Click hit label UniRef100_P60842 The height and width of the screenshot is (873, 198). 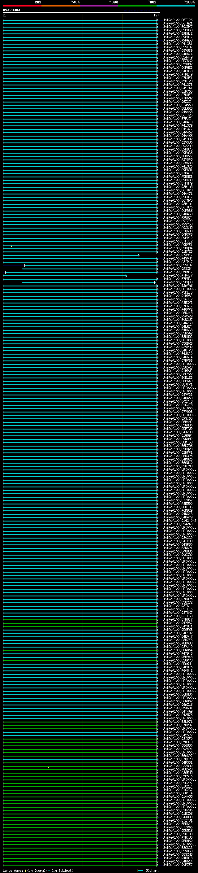[177, 671]
